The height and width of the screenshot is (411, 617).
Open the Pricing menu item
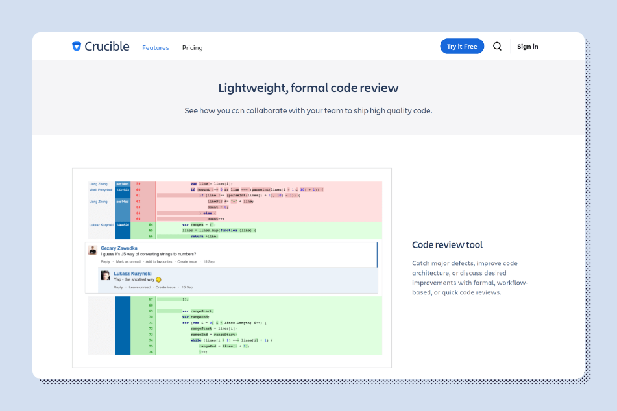193,47
